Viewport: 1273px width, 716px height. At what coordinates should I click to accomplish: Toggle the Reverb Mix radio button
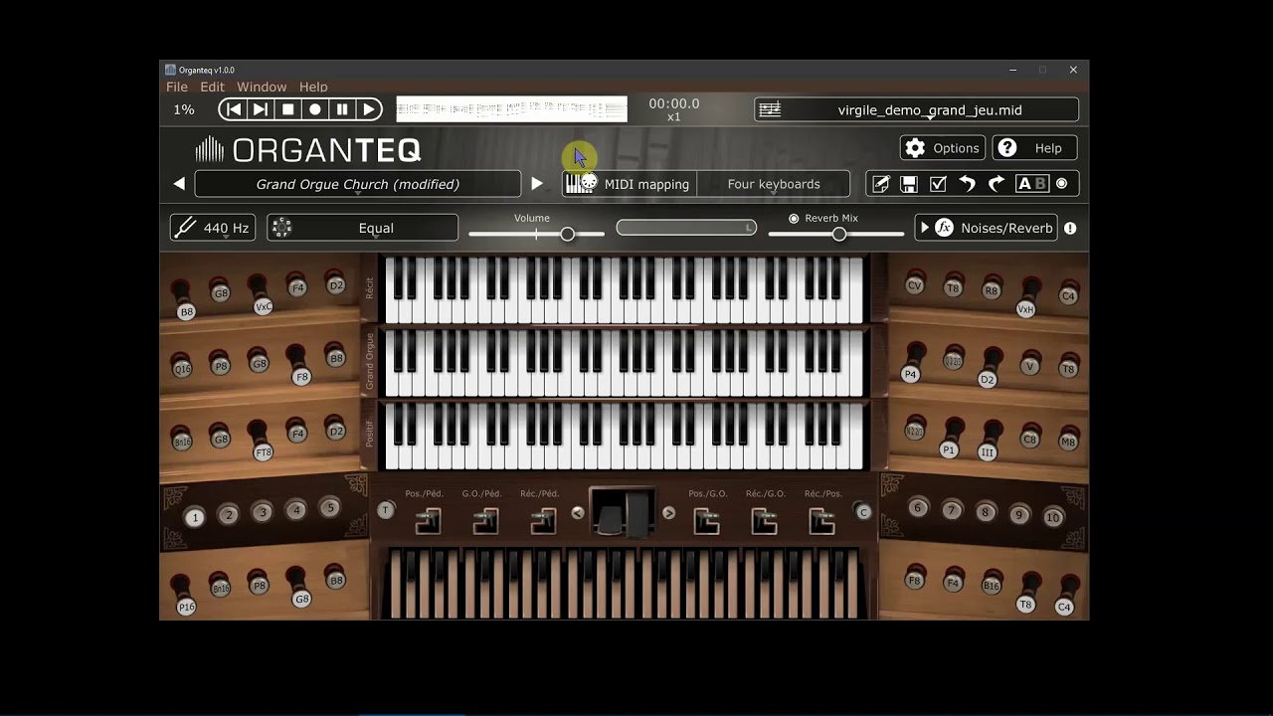(x=794, y=219)
